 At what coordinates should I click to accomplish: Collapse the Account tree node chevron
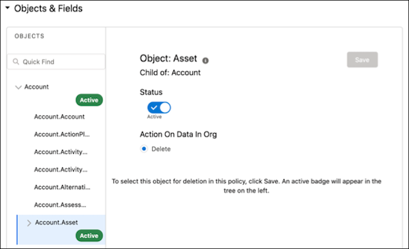point(18,87)
